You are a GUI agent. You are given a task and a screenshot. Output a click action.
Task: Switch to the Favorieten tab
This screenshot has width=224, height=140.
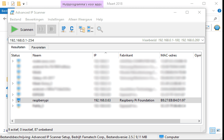(x=38, y=47)
